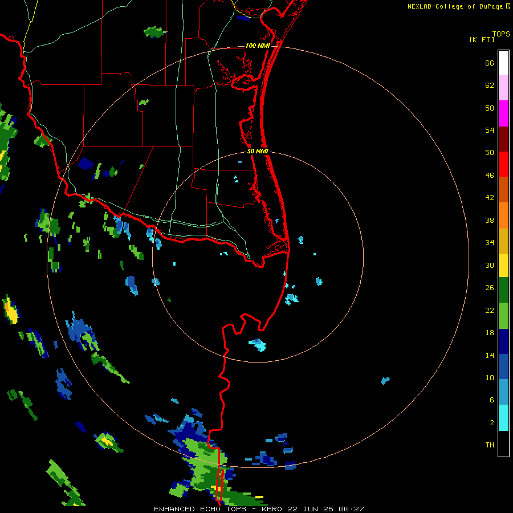Click the bright red legend swatch

(503, 164)
